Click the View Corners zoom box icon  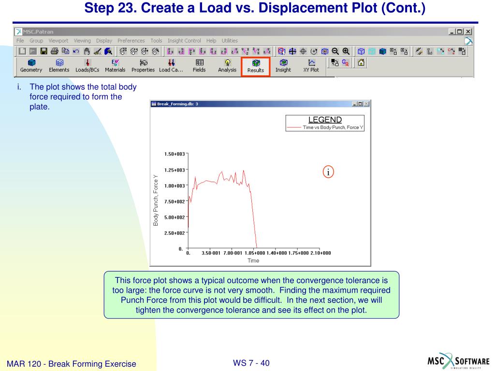[x=282, y=51]
